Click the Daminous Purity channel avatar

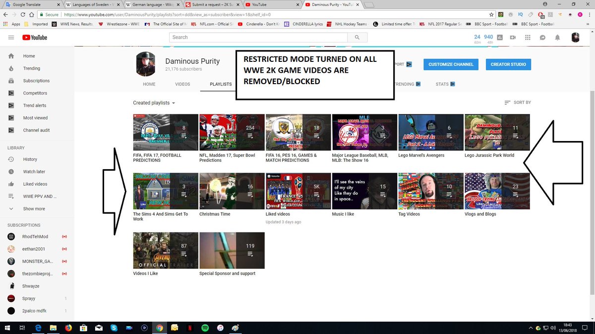click(x=146, y=65)
